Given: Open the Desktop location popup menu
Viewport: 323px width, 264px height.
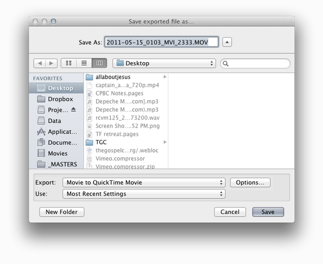Looking at the screenshot, I should pyautogui.click(x=164, y=63).
